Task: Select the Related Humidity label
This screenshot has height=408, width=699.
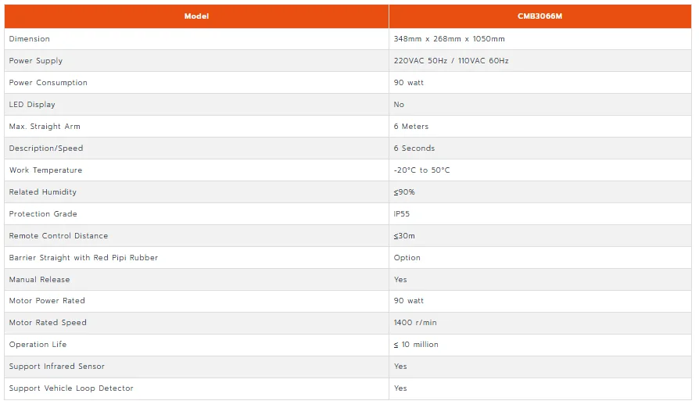Action: 43,192
